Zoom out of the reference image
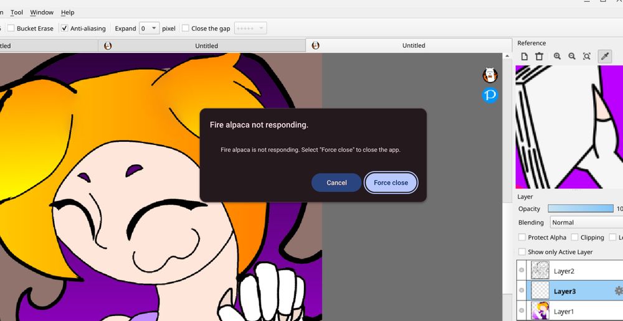623x321 pixels. point(572,57)
